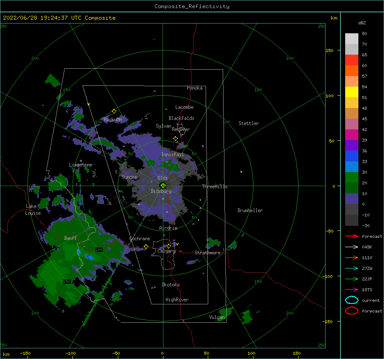Click the Composite_Reflectivity title
This screenshot has width=384, height=359.
point(192,6)
